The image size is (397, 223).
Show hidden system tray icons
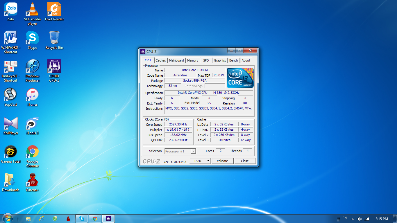tap(353, 219)
